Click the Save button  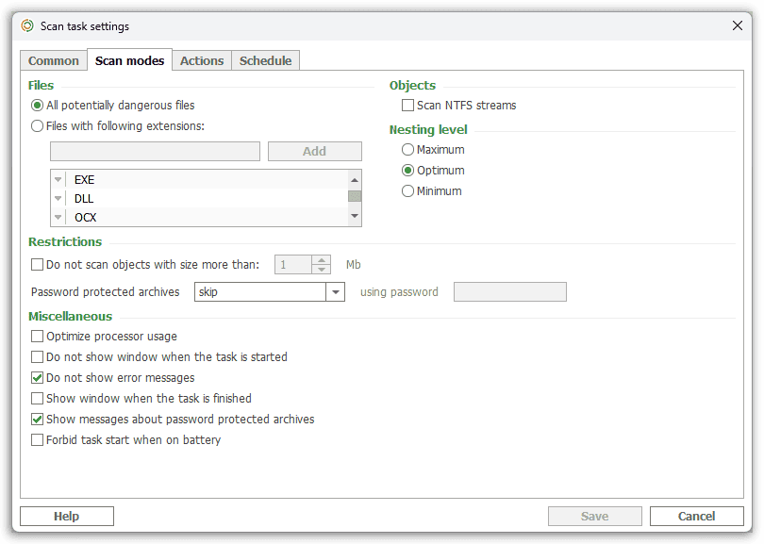point(595,517)
